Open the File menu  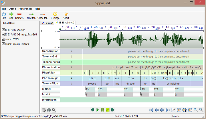tap(4, 9)
